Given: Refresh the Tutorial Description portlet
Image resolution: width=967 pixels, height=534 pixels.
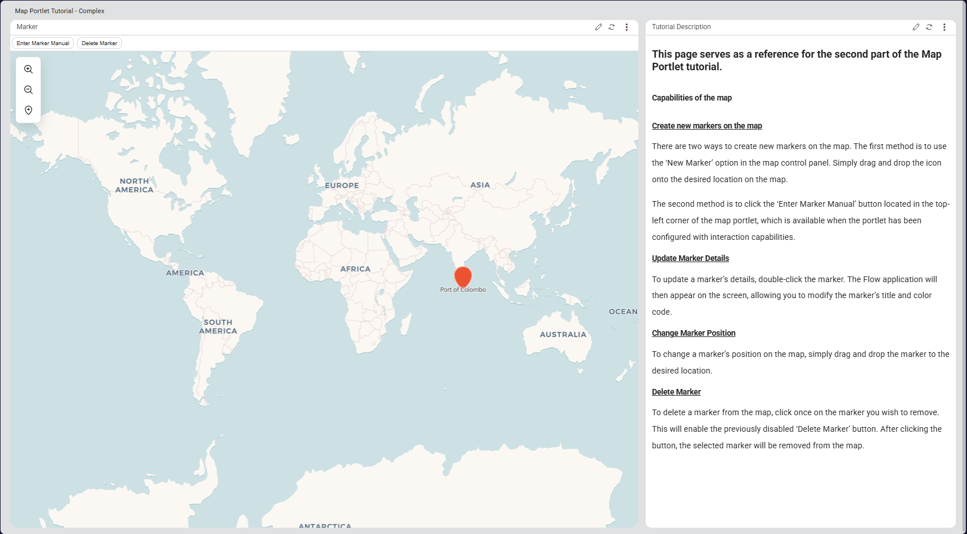Looking at the screenshot, I should click(x=929, y=27).
